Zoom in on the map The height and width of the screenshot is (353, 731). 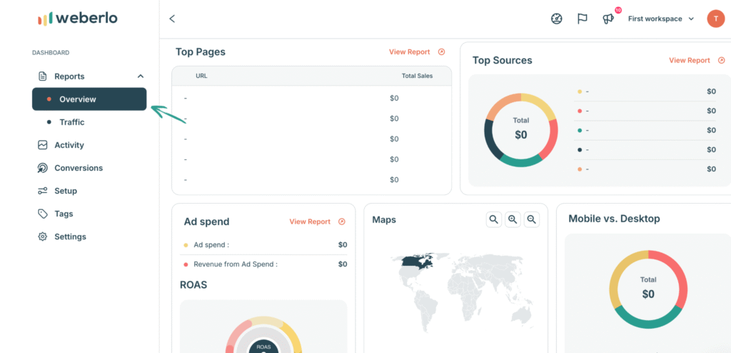[x=513, y=219]
